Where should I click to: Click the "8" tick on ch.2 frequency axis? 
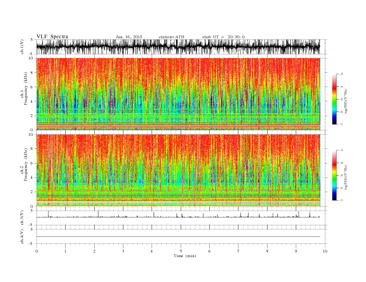(x=32, y=149)
